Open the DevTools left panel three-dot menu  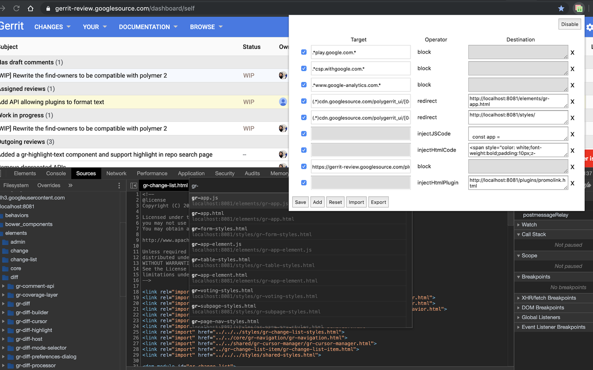tap(119, 185)
